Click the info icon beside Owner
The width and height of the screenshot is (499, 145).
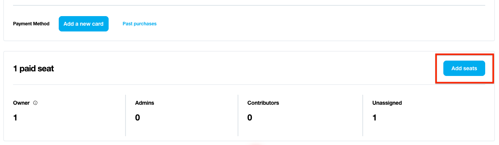click(x=35, y=103)
